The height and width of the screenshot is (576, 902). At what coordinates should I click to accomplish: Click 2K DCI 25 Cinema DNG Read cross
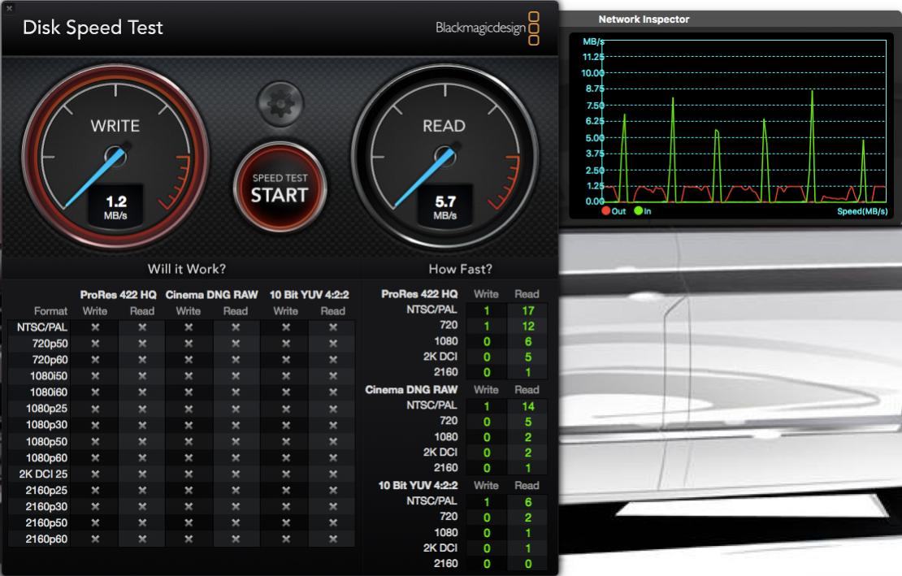pos(236,474)
